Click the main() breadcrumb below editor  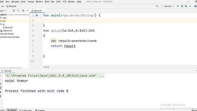tap(46, 67)
